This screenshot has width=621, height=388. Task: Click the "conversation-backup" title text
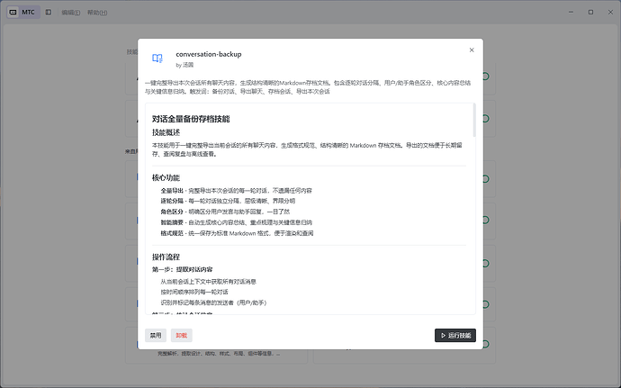click(x=209, y=54)
